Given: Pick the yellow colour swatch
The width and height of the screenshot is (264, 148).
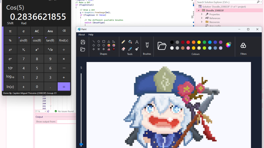Looking at the screenshot, I should coord(199,42).
